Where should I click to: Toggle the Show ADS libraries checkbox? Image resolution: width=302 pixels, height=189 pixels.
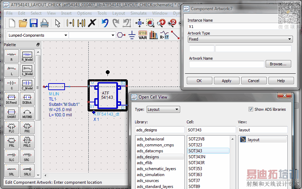pyautogui.click(x=251, y=109)
